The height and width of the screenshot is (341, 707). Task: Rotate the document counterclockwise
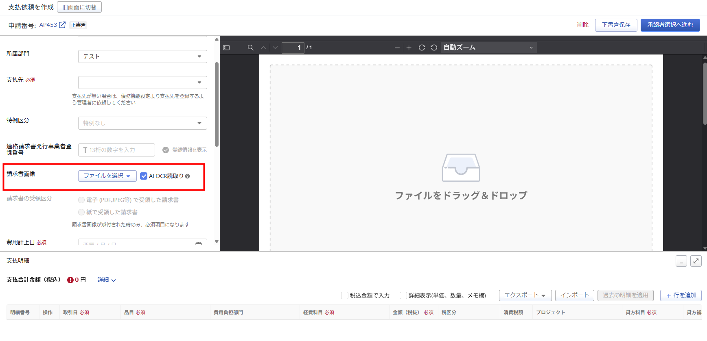[434, 48]
